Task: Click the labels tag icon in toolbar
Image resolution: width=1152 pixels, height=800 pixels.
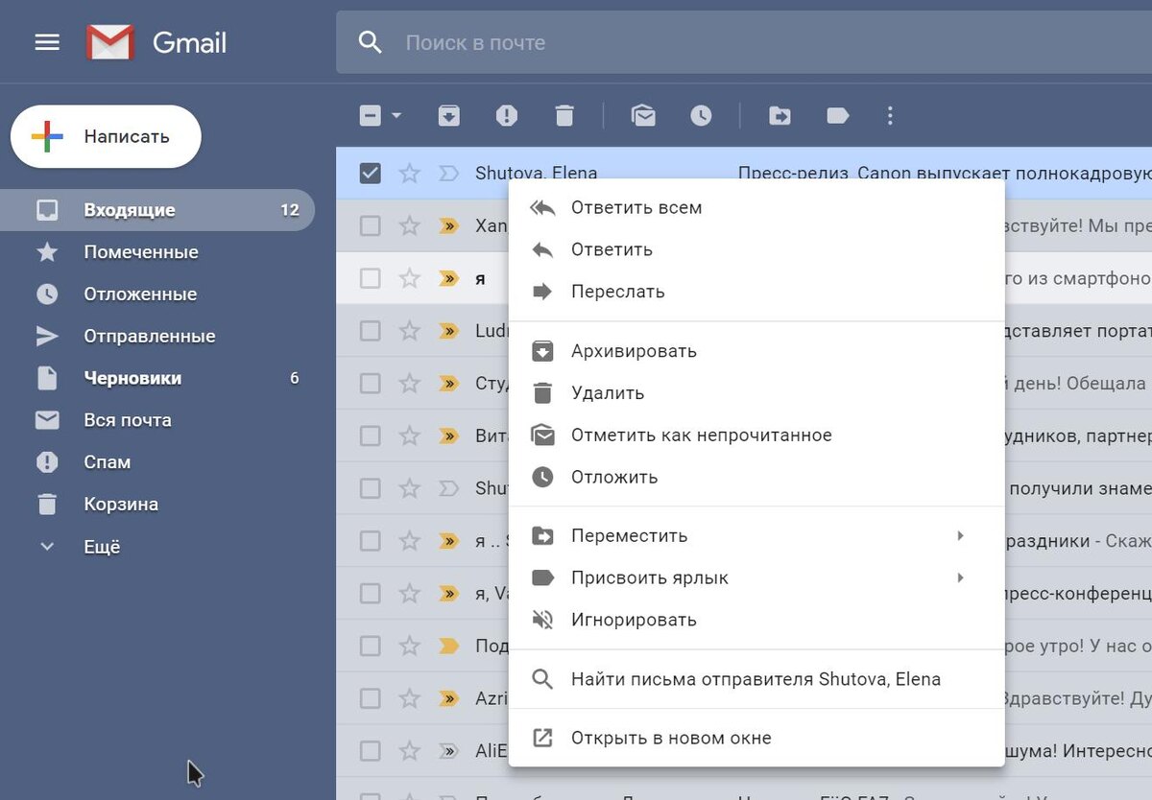Action: coord(837,116)
